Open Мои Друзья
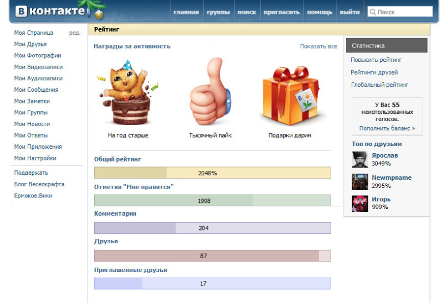This screenshot has height=303, width=447. (x=30, y=44)
